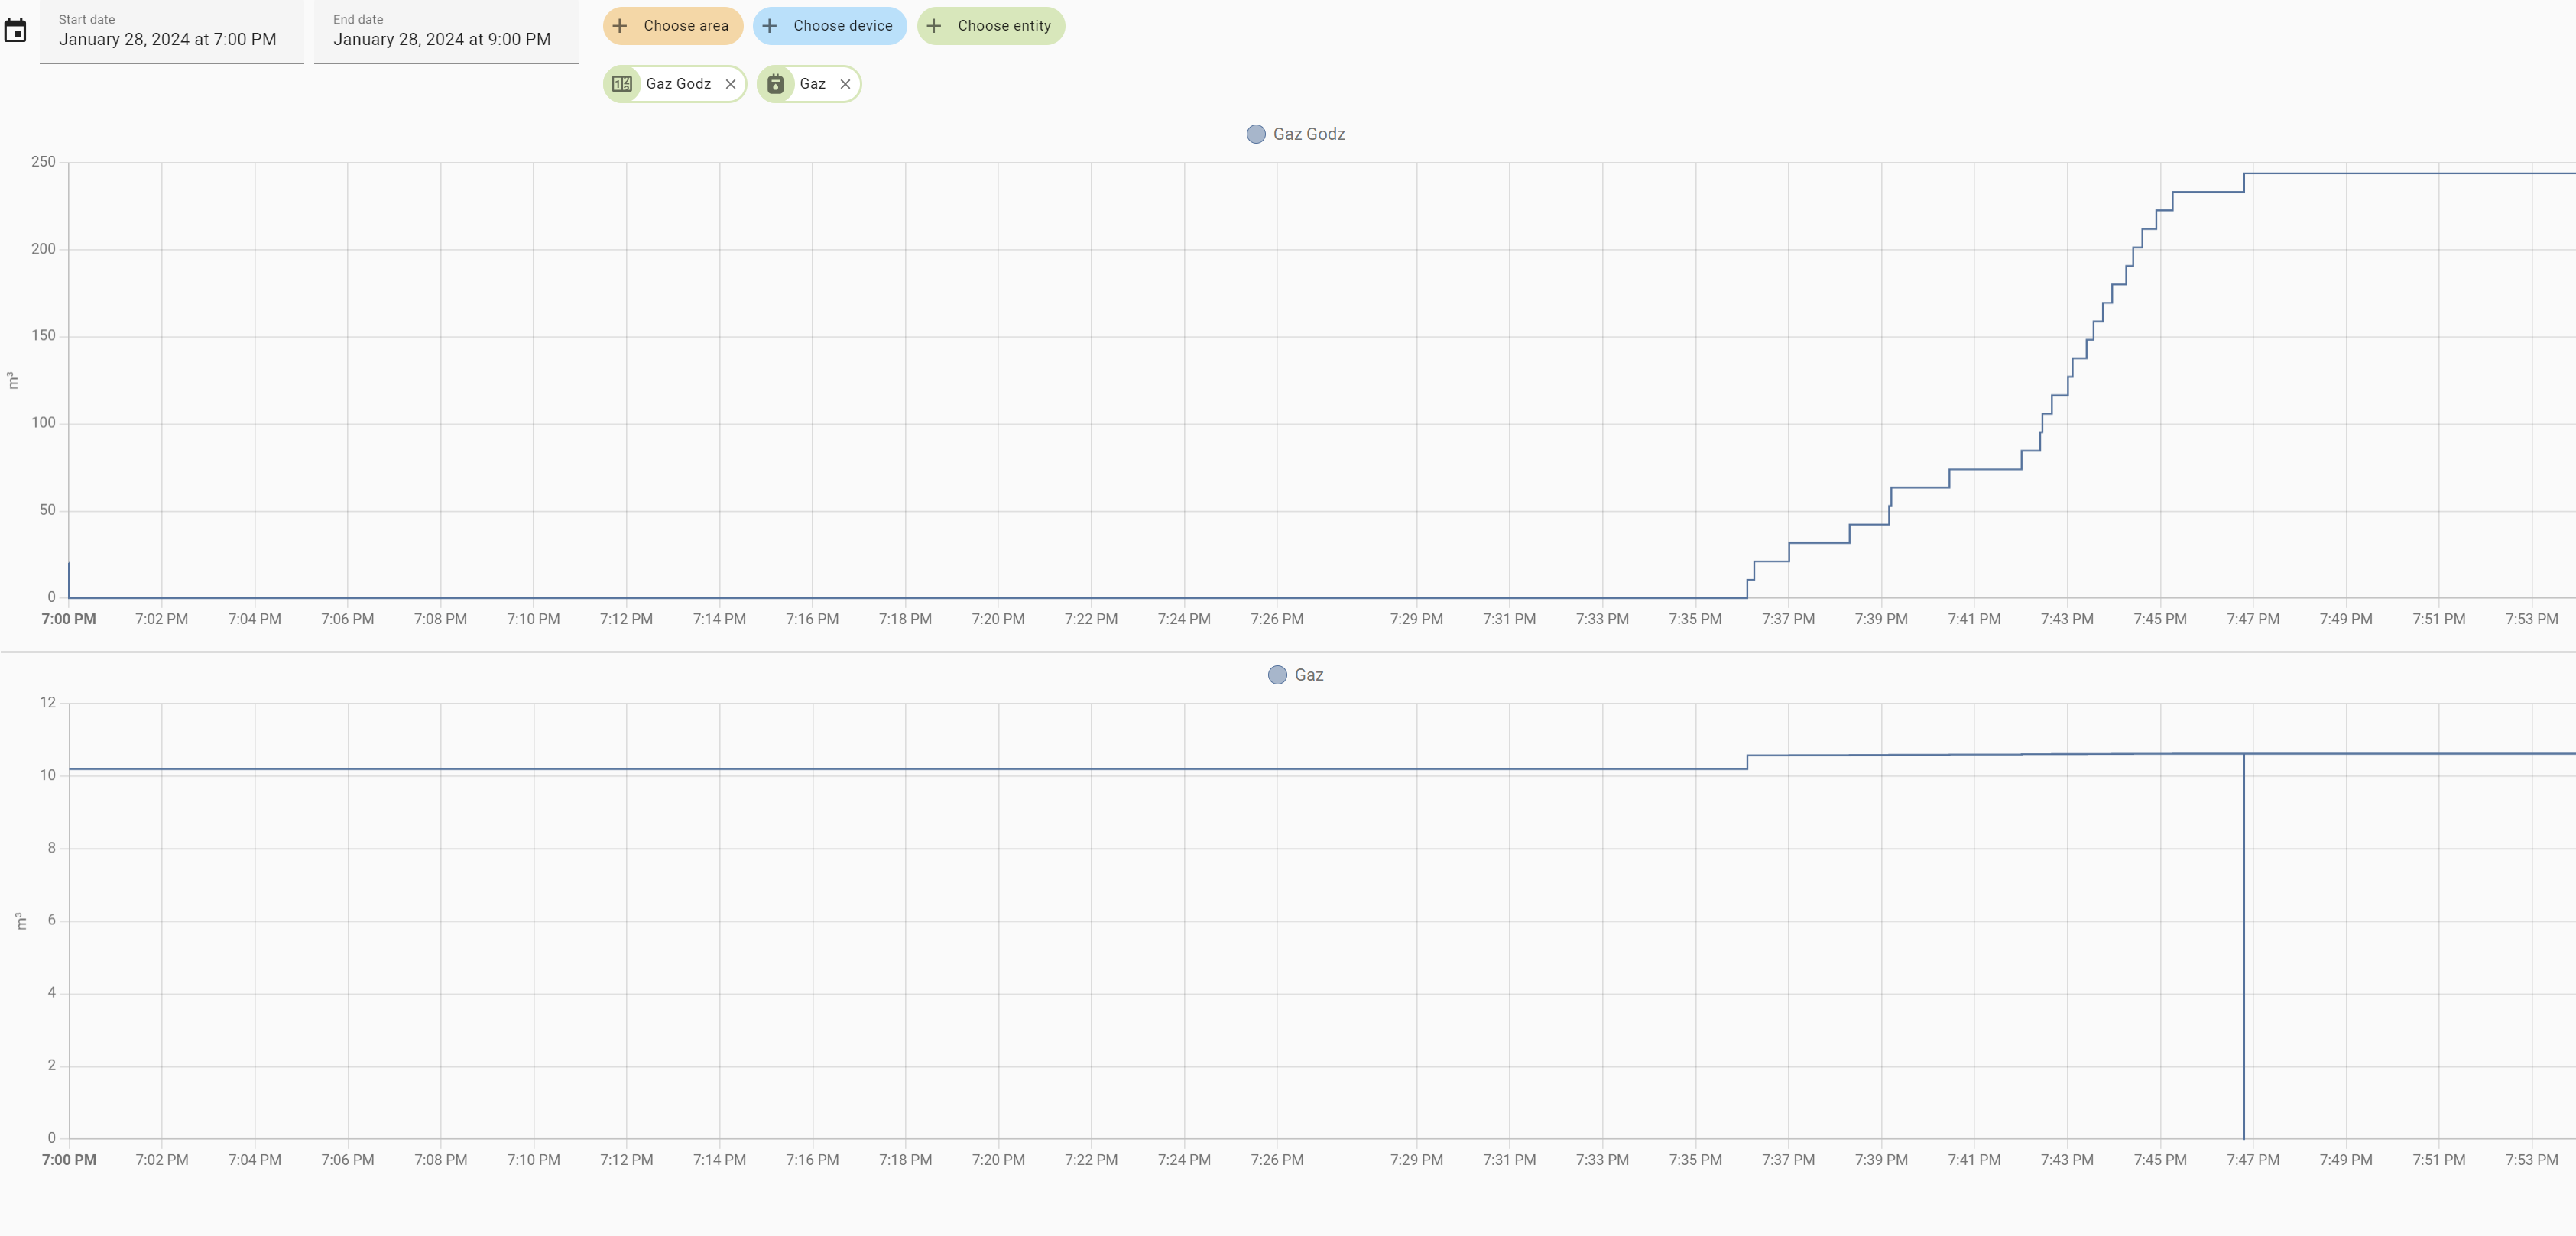Open the Choose entity picker

(1003, 26)
